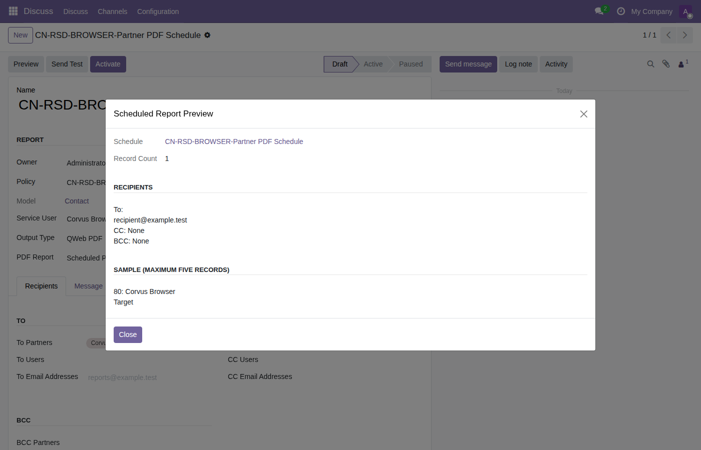Schedule an Activity in chatter
Screen dimensions: 701x450
tap(556, 64)
